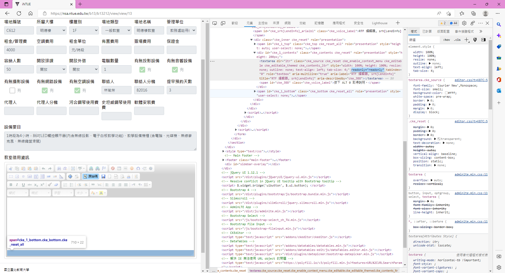Open the 開放外借 dropdown
This screenshot has width=505, height=273.
(x=84, y=69)
